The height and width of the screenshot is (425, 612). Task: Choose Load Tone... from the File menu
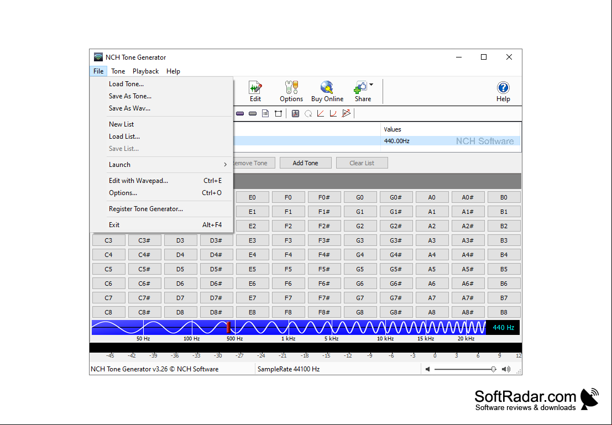[161, 84]
